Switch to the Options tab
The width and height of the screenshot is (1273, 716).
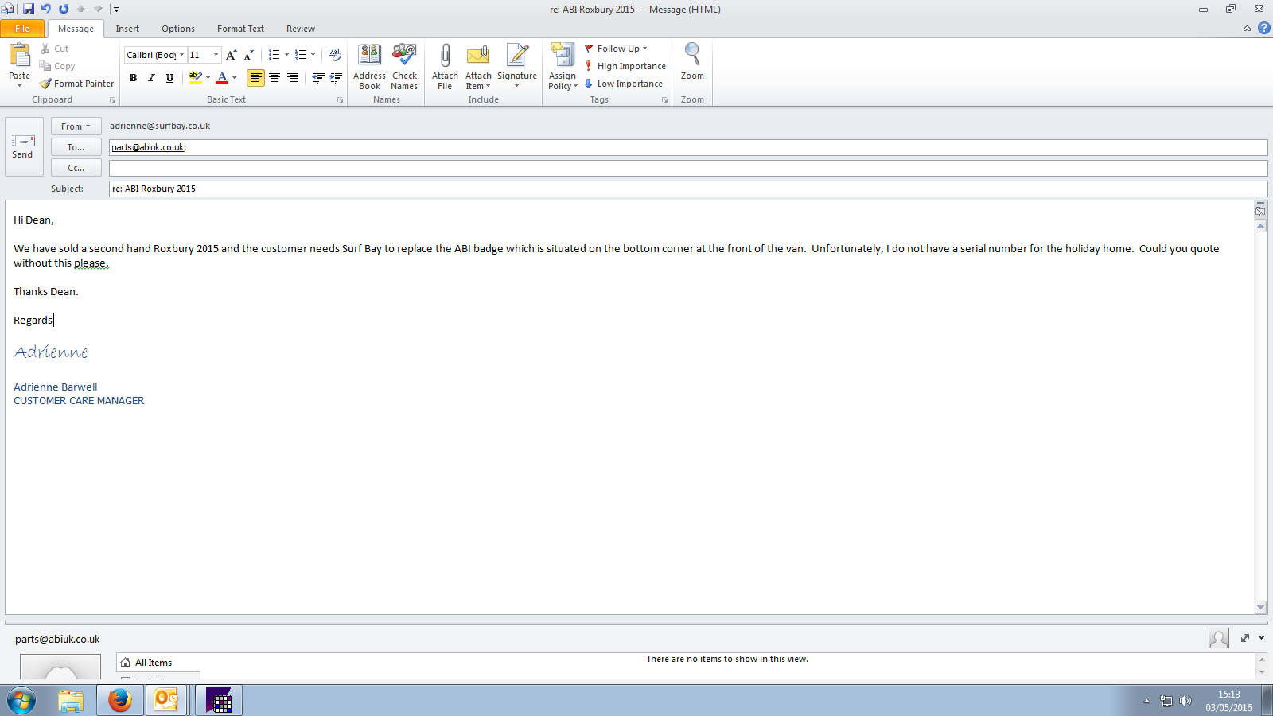[x=178, y=29]
